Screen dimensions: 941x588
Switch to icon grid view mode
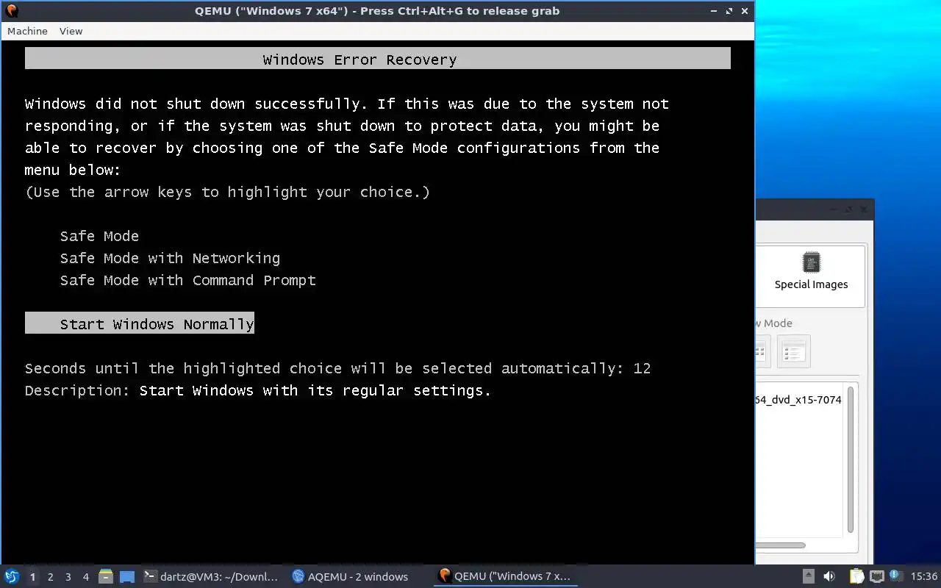click(x=762, y=351)
